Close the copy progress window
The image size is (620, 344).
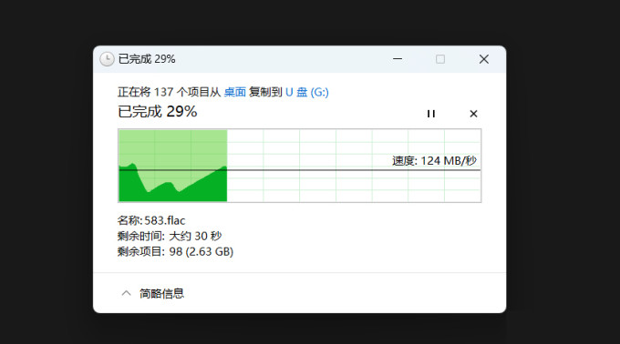483,59
